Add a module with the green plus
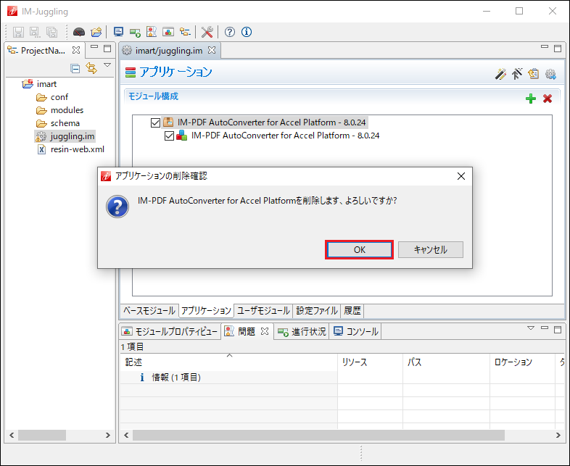 coord(531,98)
